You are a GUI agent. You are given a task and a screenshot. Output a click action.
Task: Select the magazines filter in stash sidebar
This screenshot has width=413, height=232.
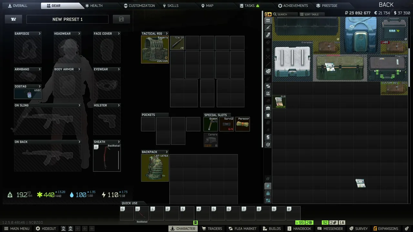[x=268, y=35]
